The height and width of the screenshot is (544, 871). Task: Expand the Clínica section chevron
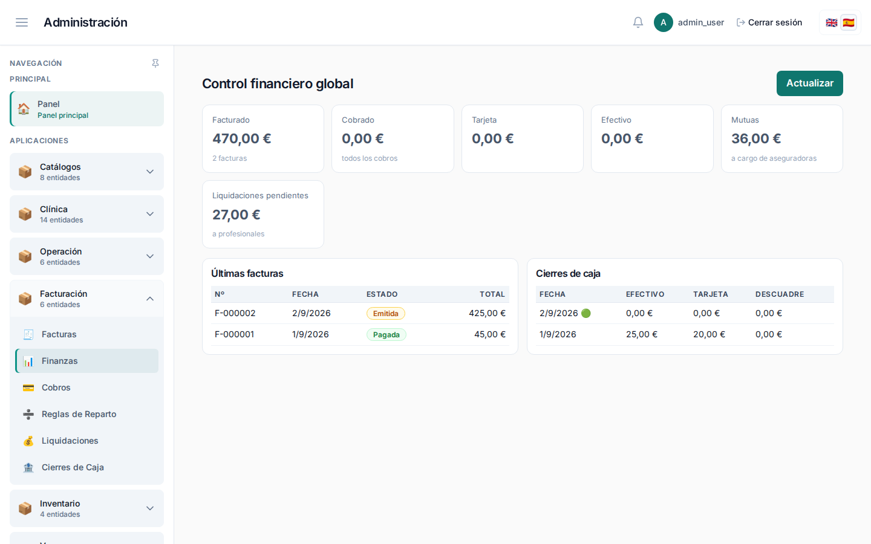tap(150, 214)
